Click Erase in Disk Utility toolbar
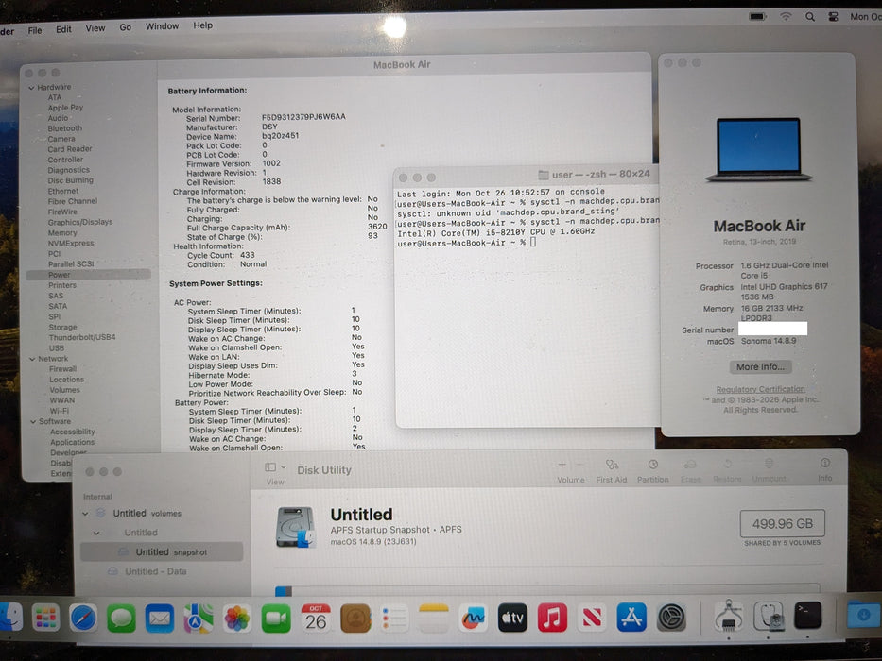Image resolution: width=882 pixels, height=661 pixels. 690,470
